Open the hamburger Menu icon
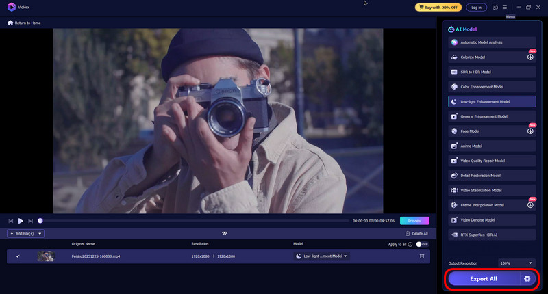This screenshot has width=548, height=294. (505, 8)
